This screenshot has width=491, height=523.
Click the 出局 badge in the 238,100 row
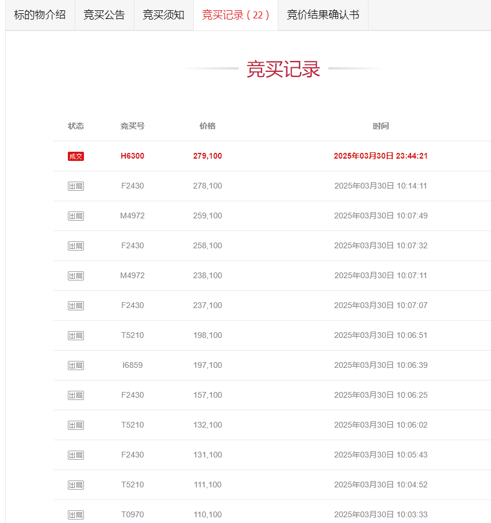pyautogui.click(x=76, y=276)
